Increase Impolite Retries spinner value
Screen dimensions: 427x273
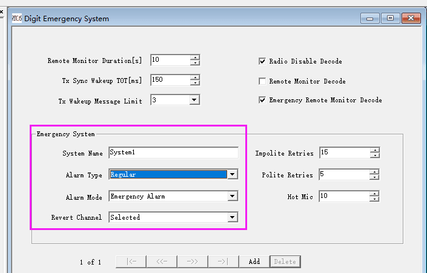[375, 150]
